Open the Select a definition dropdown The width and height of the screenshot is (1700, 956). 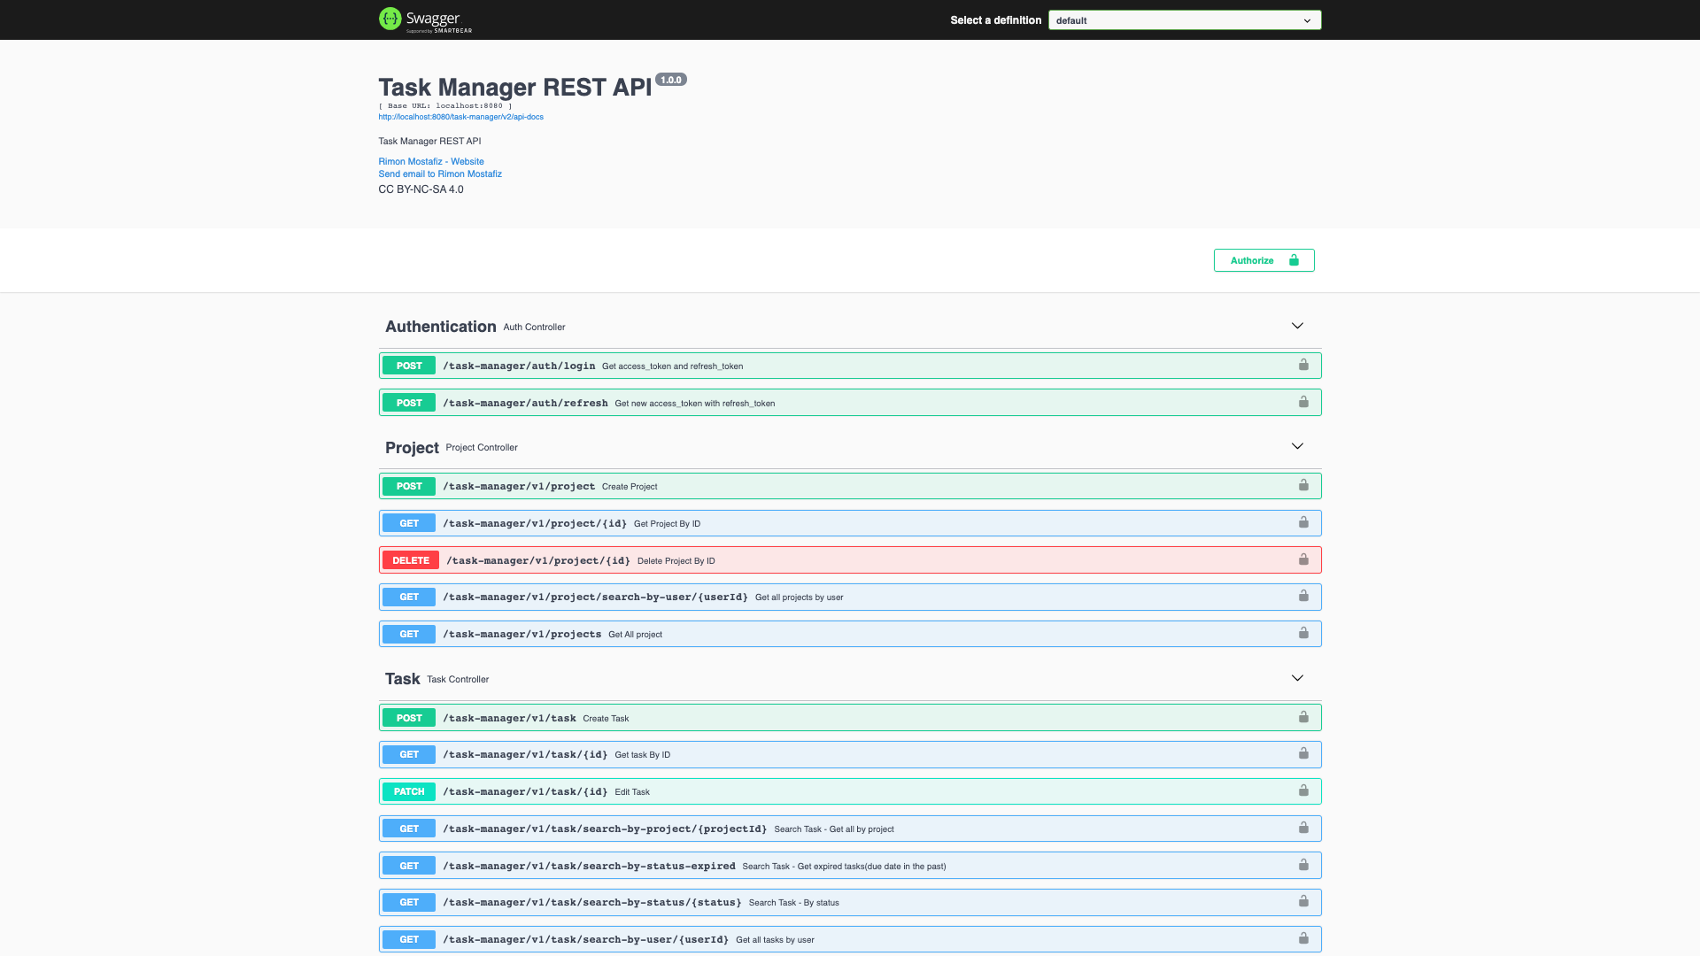pos(1184,20)
